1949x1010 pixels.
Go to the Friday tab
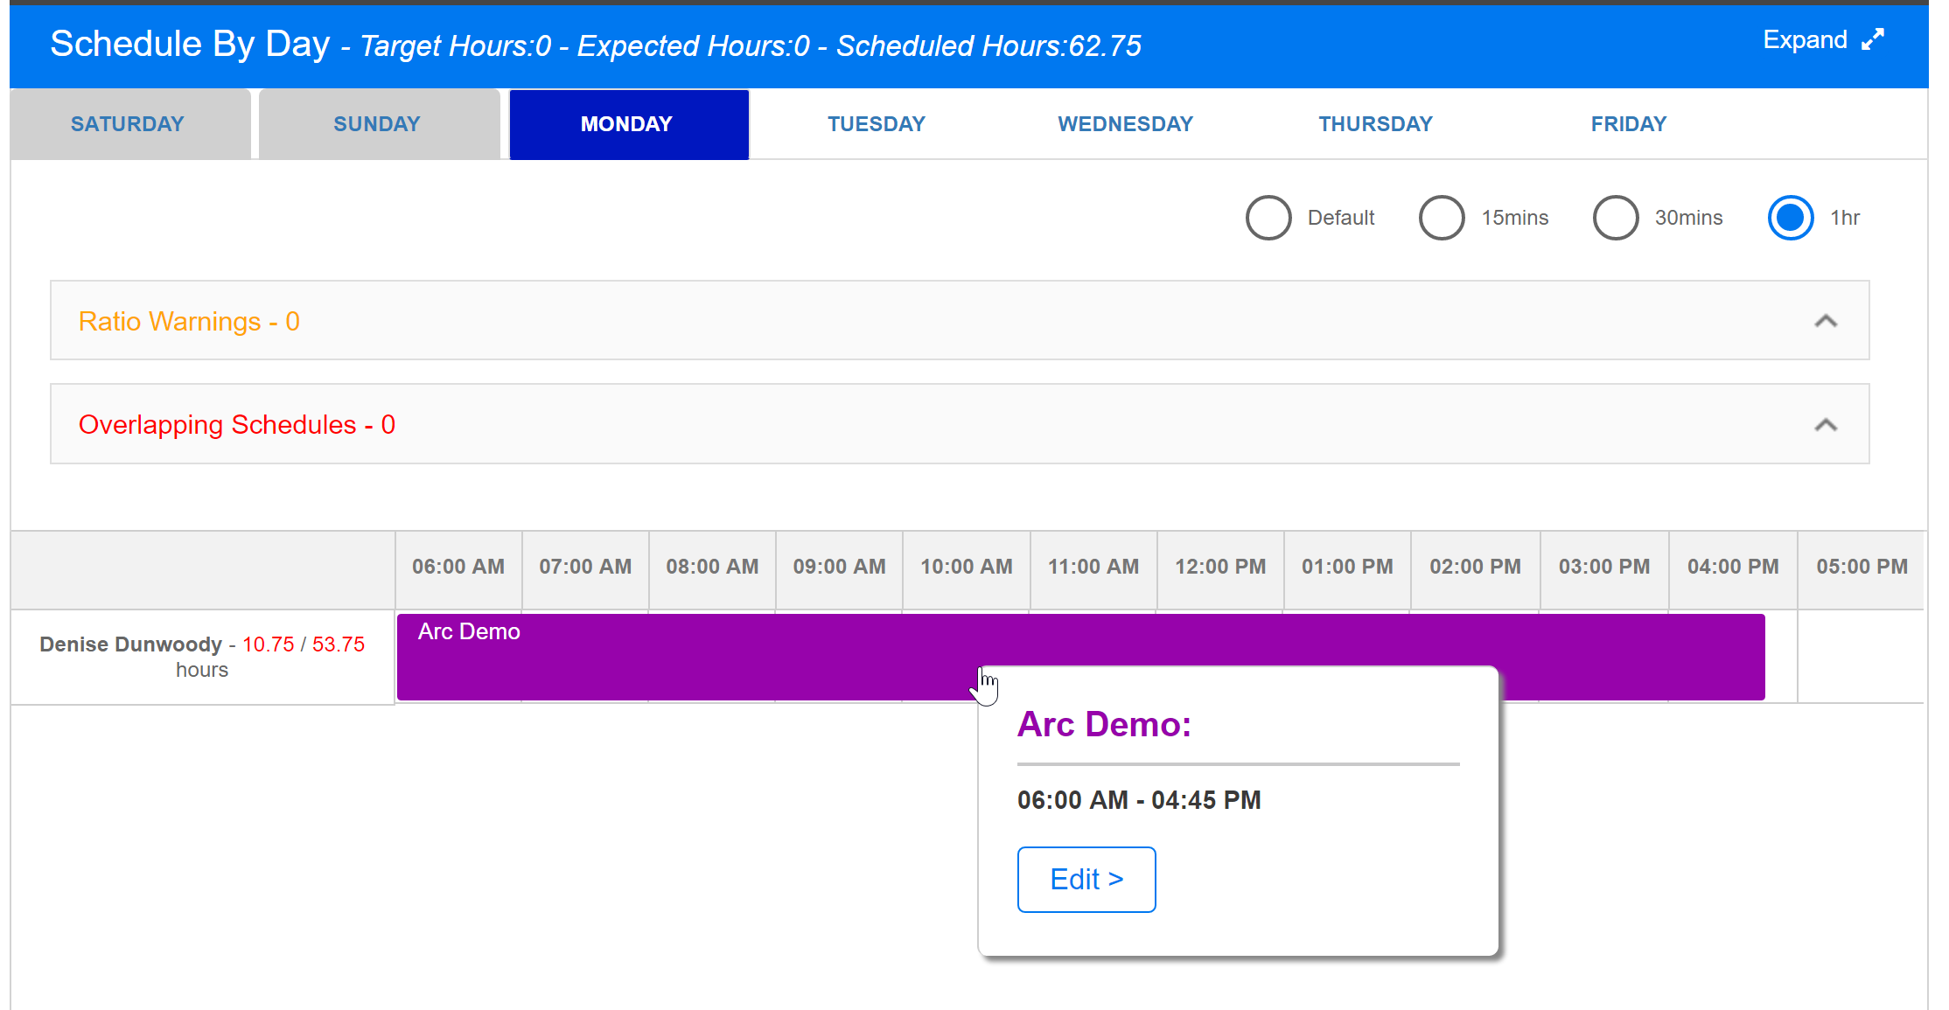click(x=1628, y=124)
